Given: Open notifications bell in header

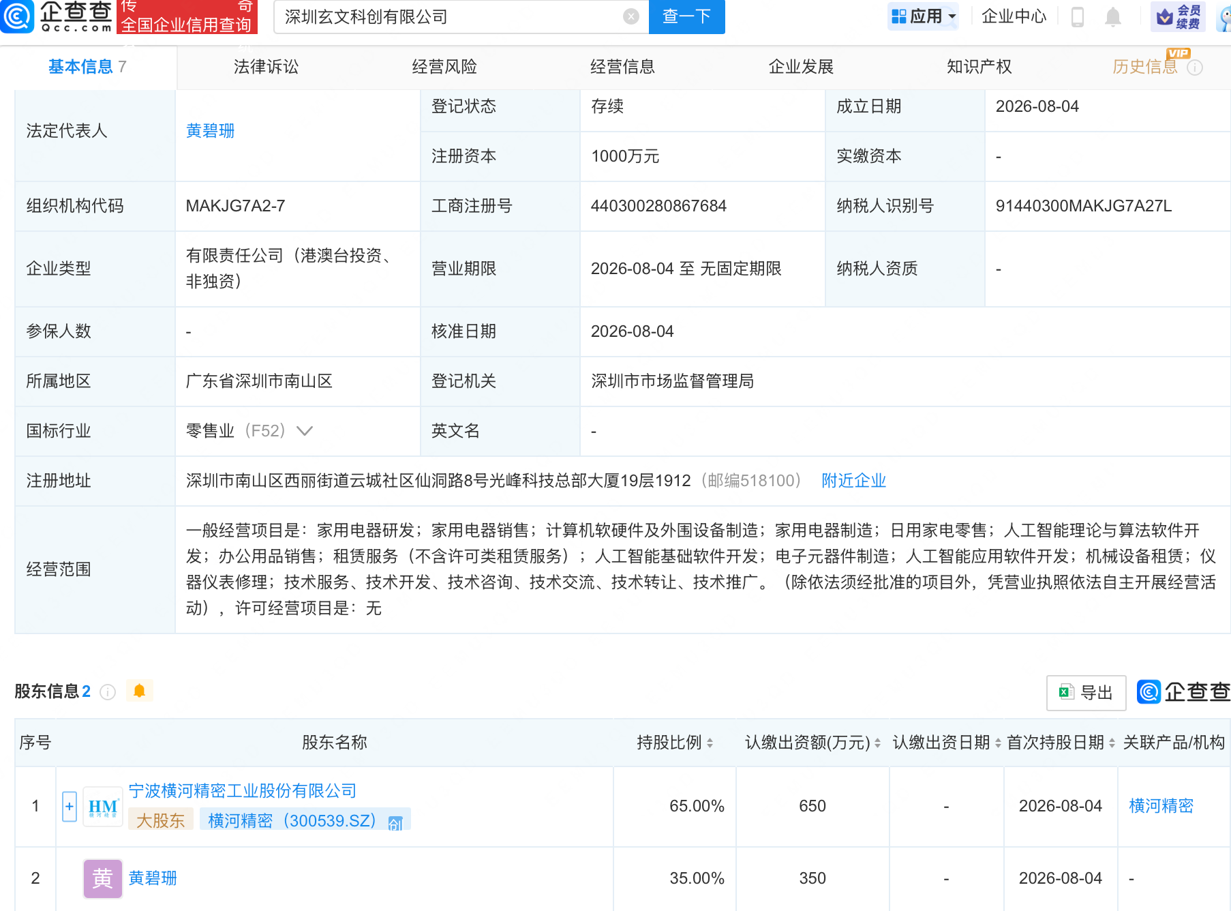Looking at the screenshot, I should 1112,16.
